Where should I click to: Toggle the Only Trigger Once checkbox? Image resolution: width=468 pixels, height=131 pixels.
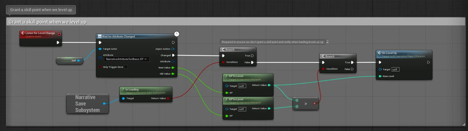[126, 67]
